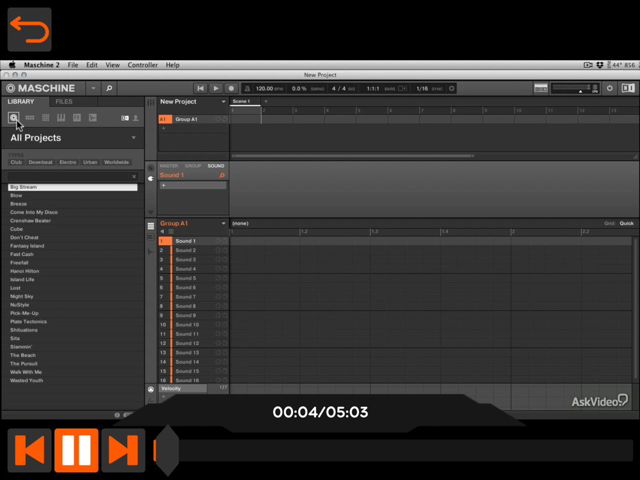Tap the orange back arrow icon
The image size is (640, 480).
(x=29, y=29)
